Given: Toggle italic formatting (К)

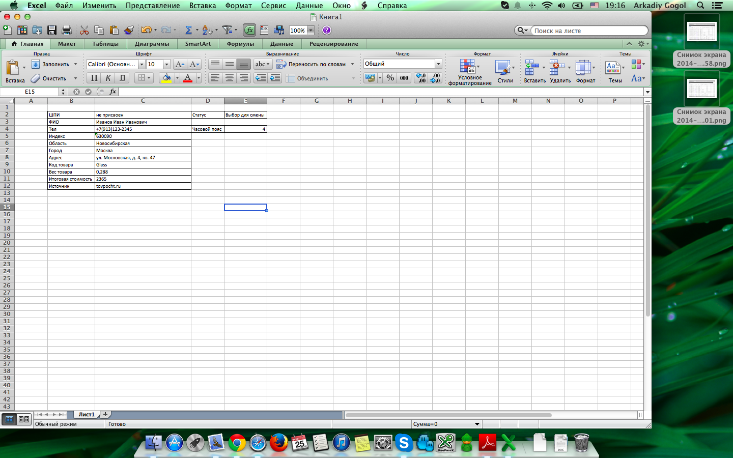Looking at the screenshot, I should [108, 78].
